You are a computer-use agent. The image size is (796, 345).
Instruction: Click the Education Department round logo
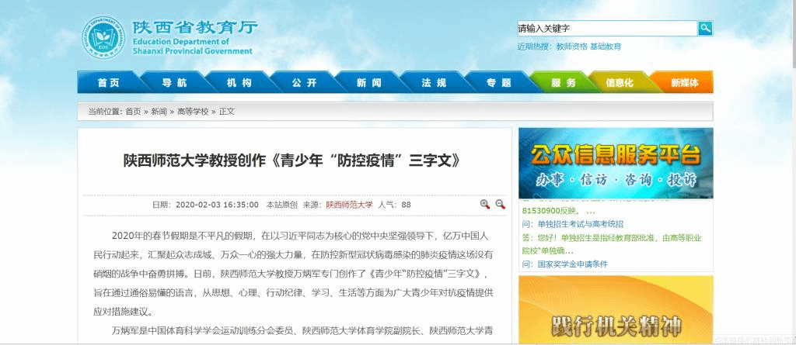(x=103, y=37)
